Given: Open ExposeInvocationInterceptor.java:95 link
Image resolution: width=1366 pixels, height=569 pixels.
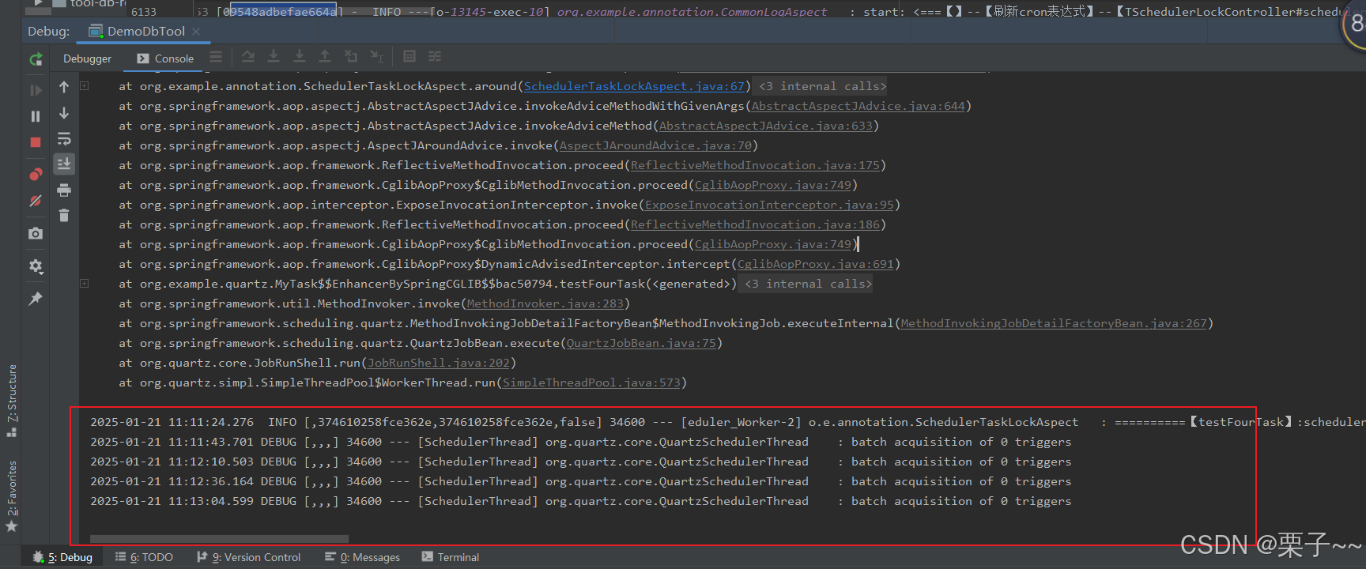Looking at the screenshot, I should [x=769, y=205].
